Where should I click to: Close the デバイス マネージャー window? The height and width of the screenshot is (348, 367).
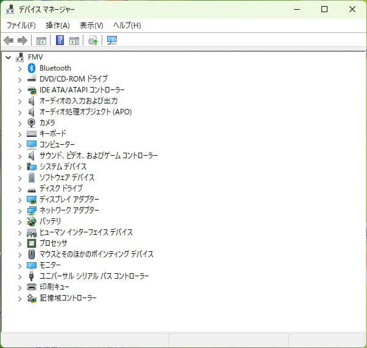(352, 9)
